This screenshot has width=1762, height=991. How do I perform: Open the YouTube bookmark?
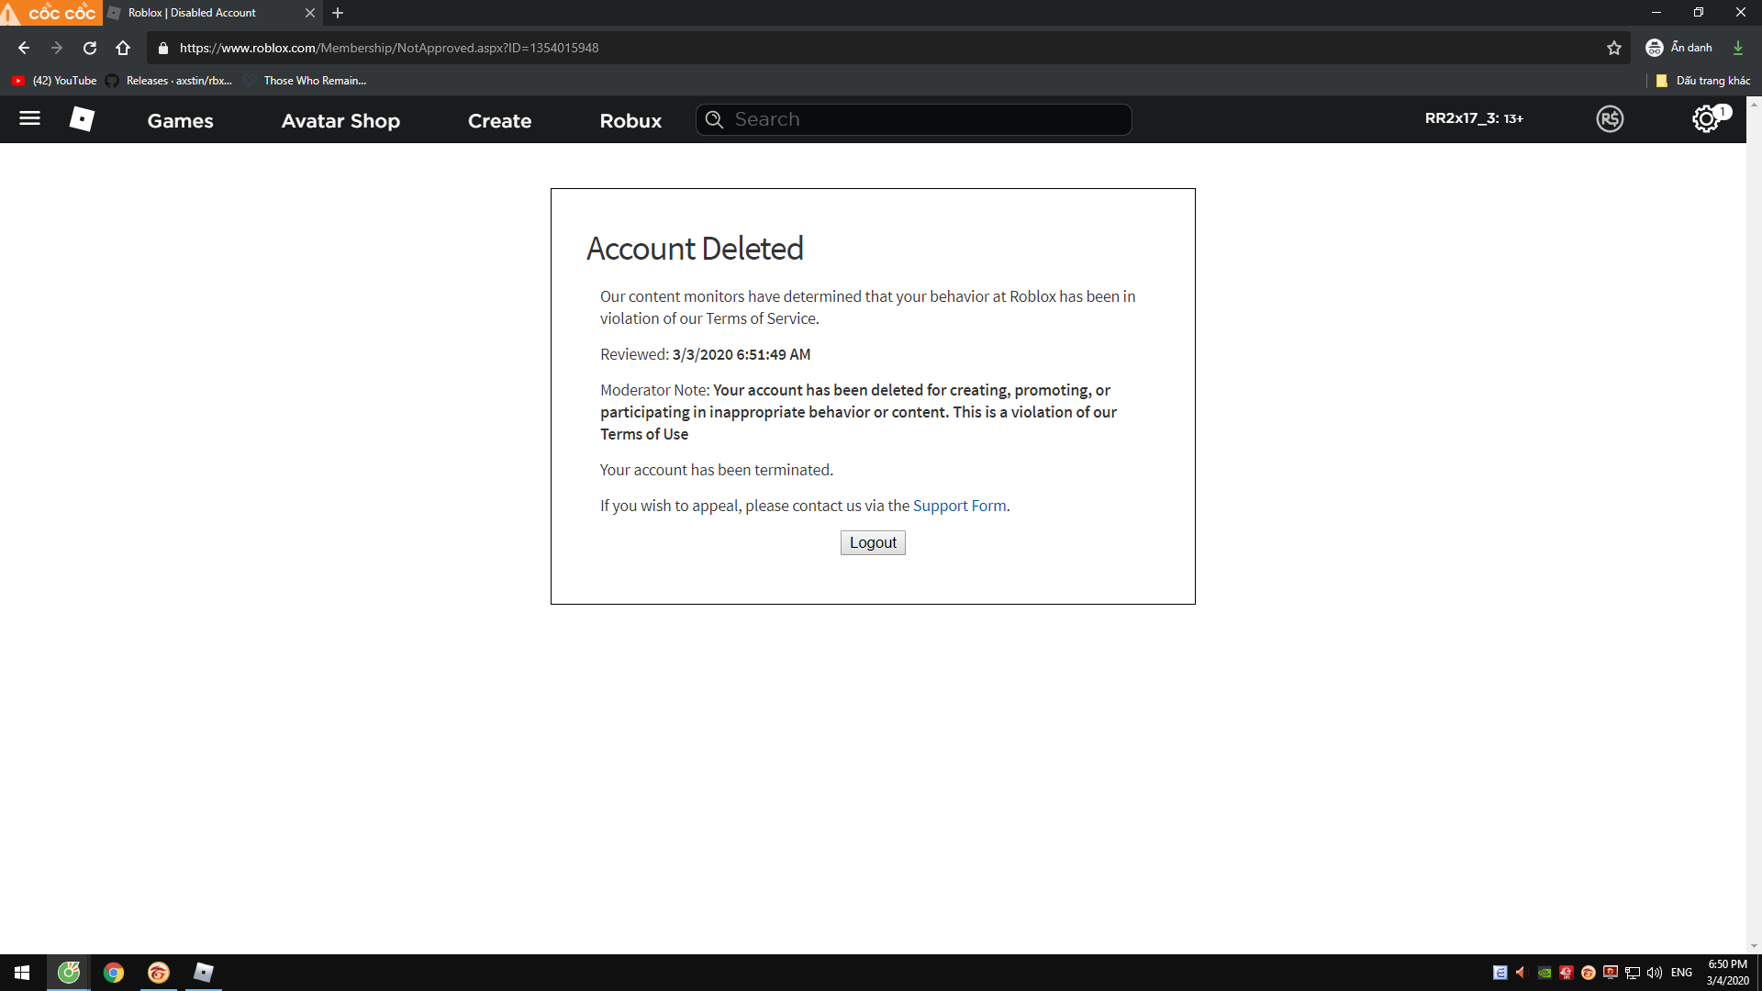point(55,81)
